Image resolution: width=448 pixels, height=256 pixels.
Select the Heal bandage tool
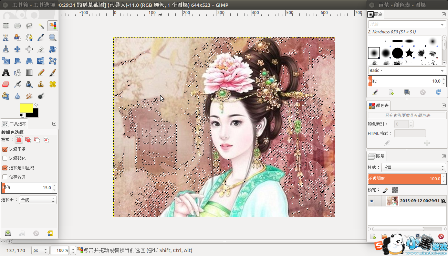53,84
